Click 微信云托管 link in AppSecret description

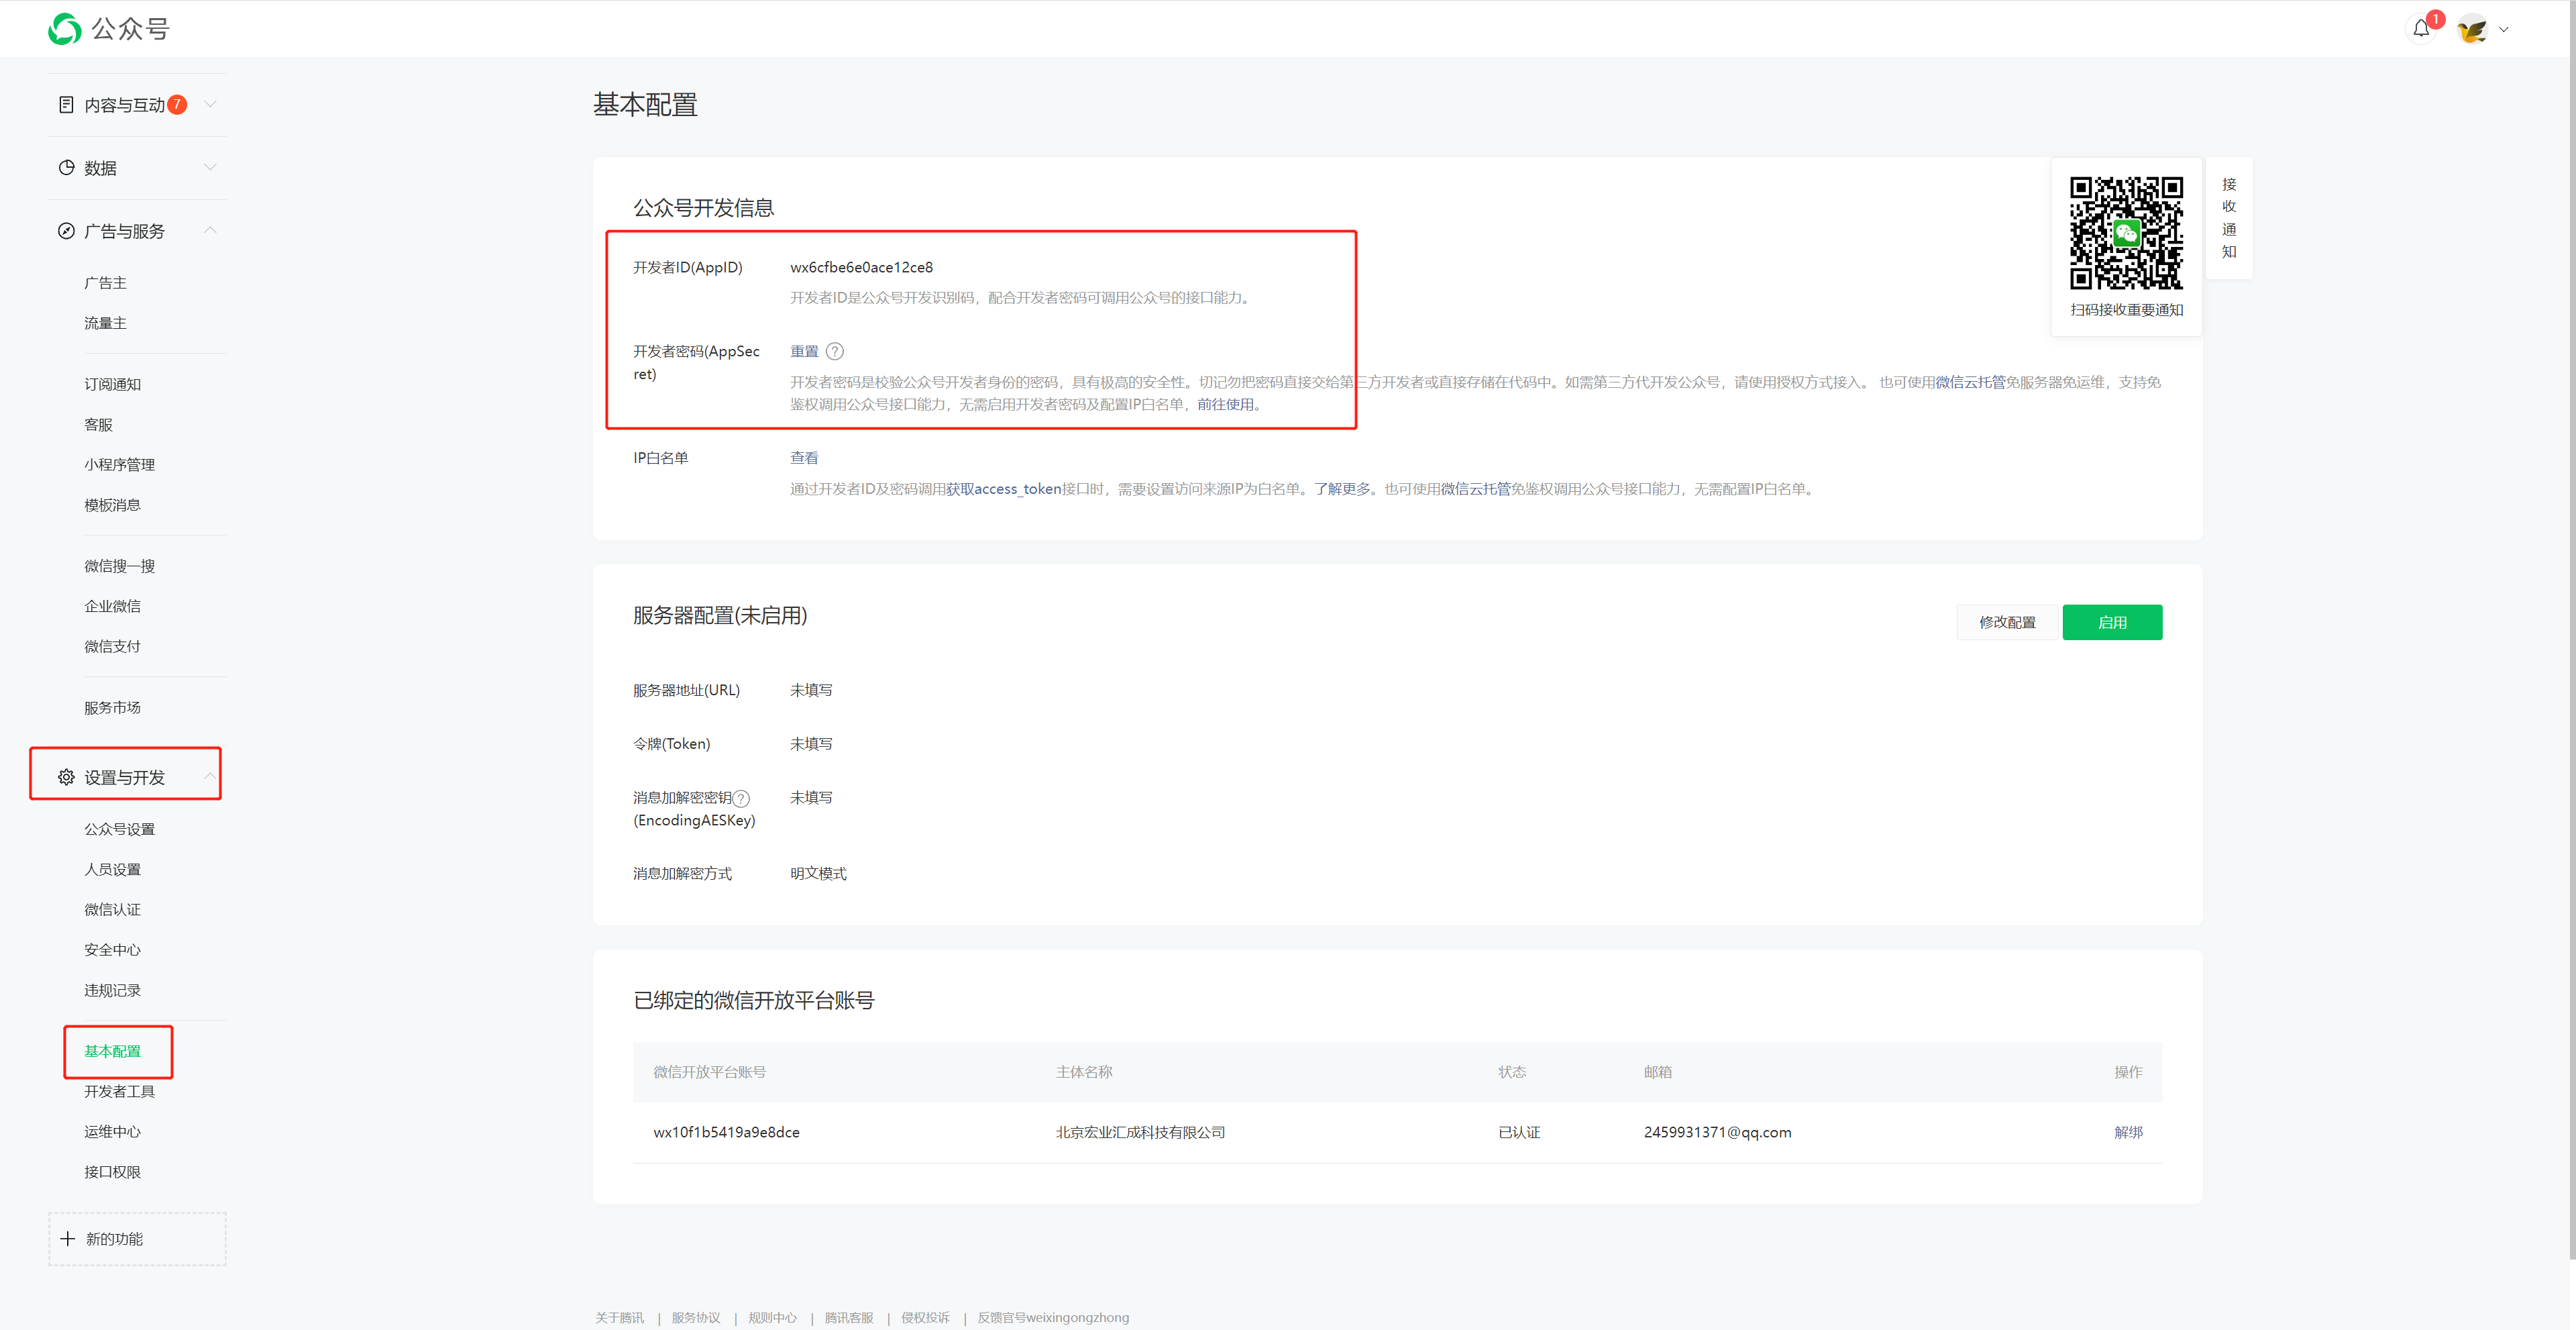(x=1970, y=382)
